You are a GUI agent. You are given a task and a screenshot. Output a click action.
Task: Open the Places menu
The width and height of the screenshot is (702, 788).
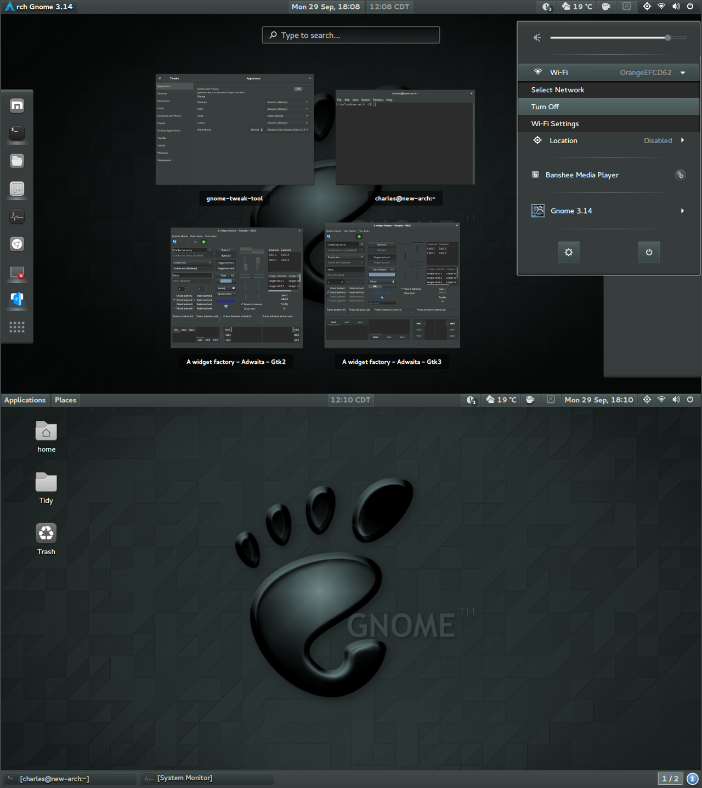(65, 400)
